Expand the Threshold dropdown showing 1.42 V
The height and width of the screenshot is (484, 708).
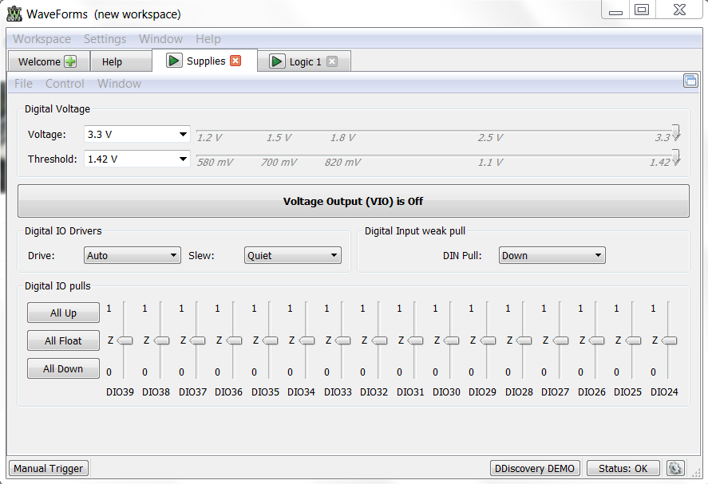(x=136, y=159)
